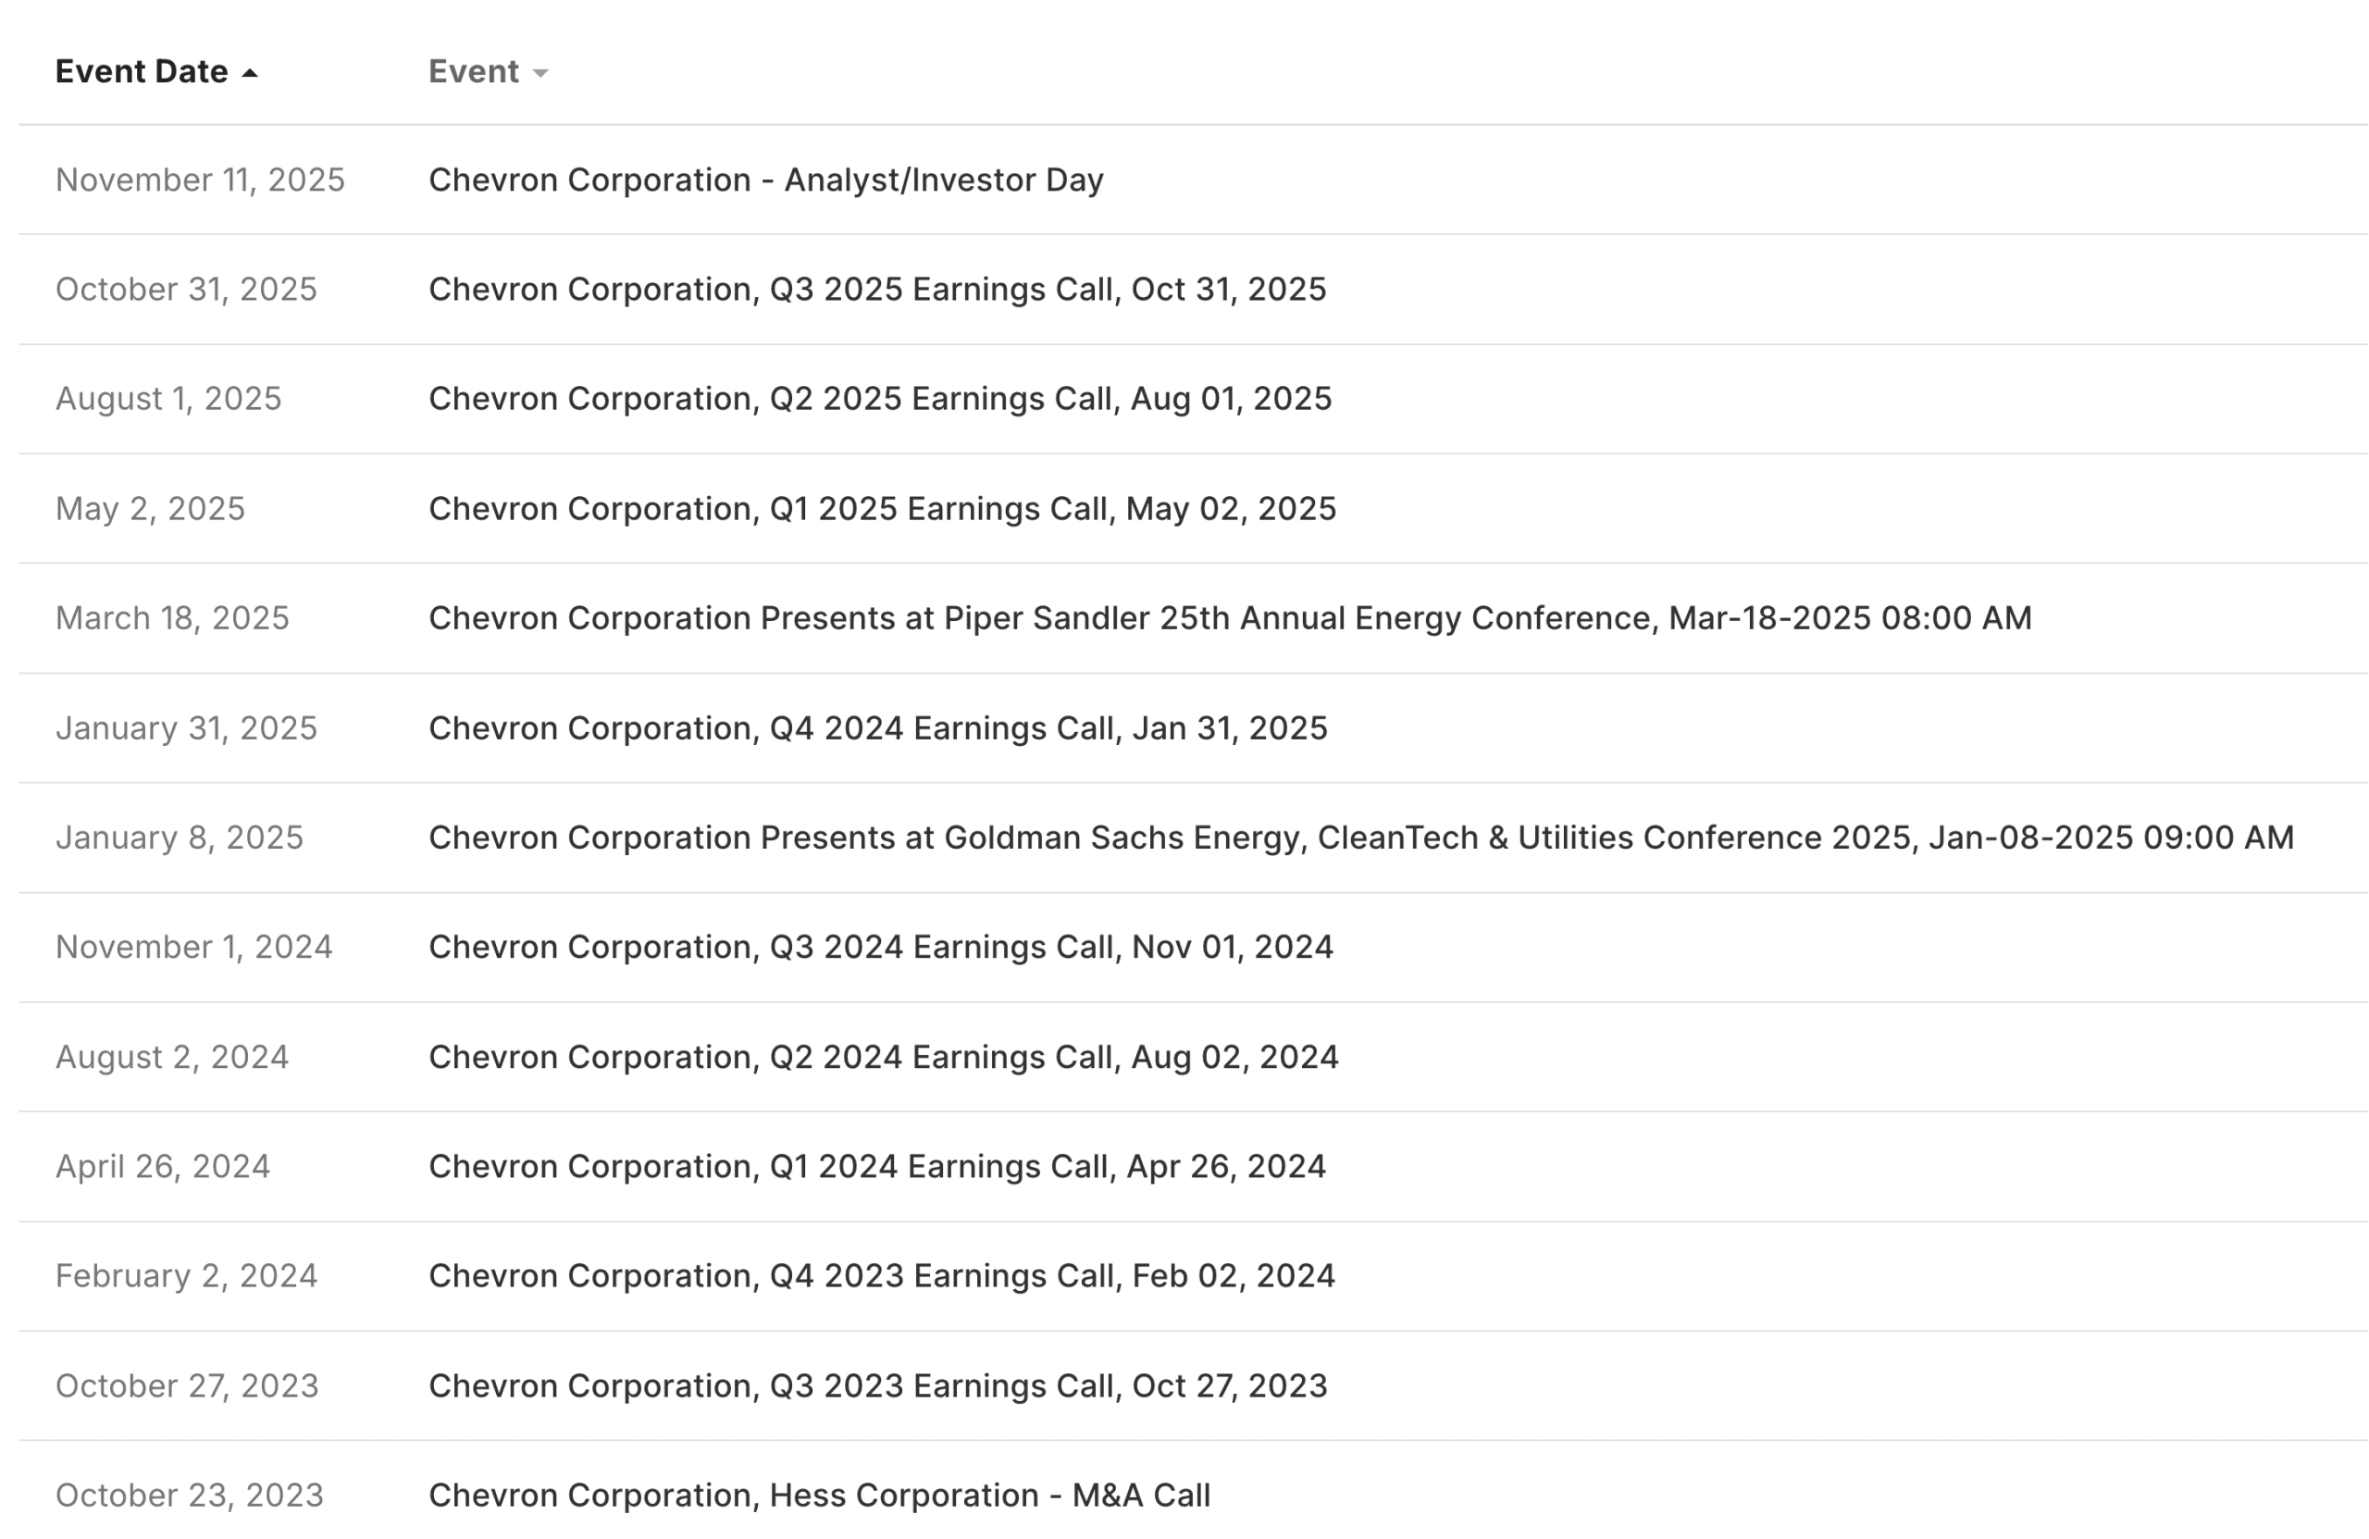Open the Q1 2024 Earnings Call event
Image resolution: width=2369 pixels, height=1539 pixels.
[x=876, y=1166]
